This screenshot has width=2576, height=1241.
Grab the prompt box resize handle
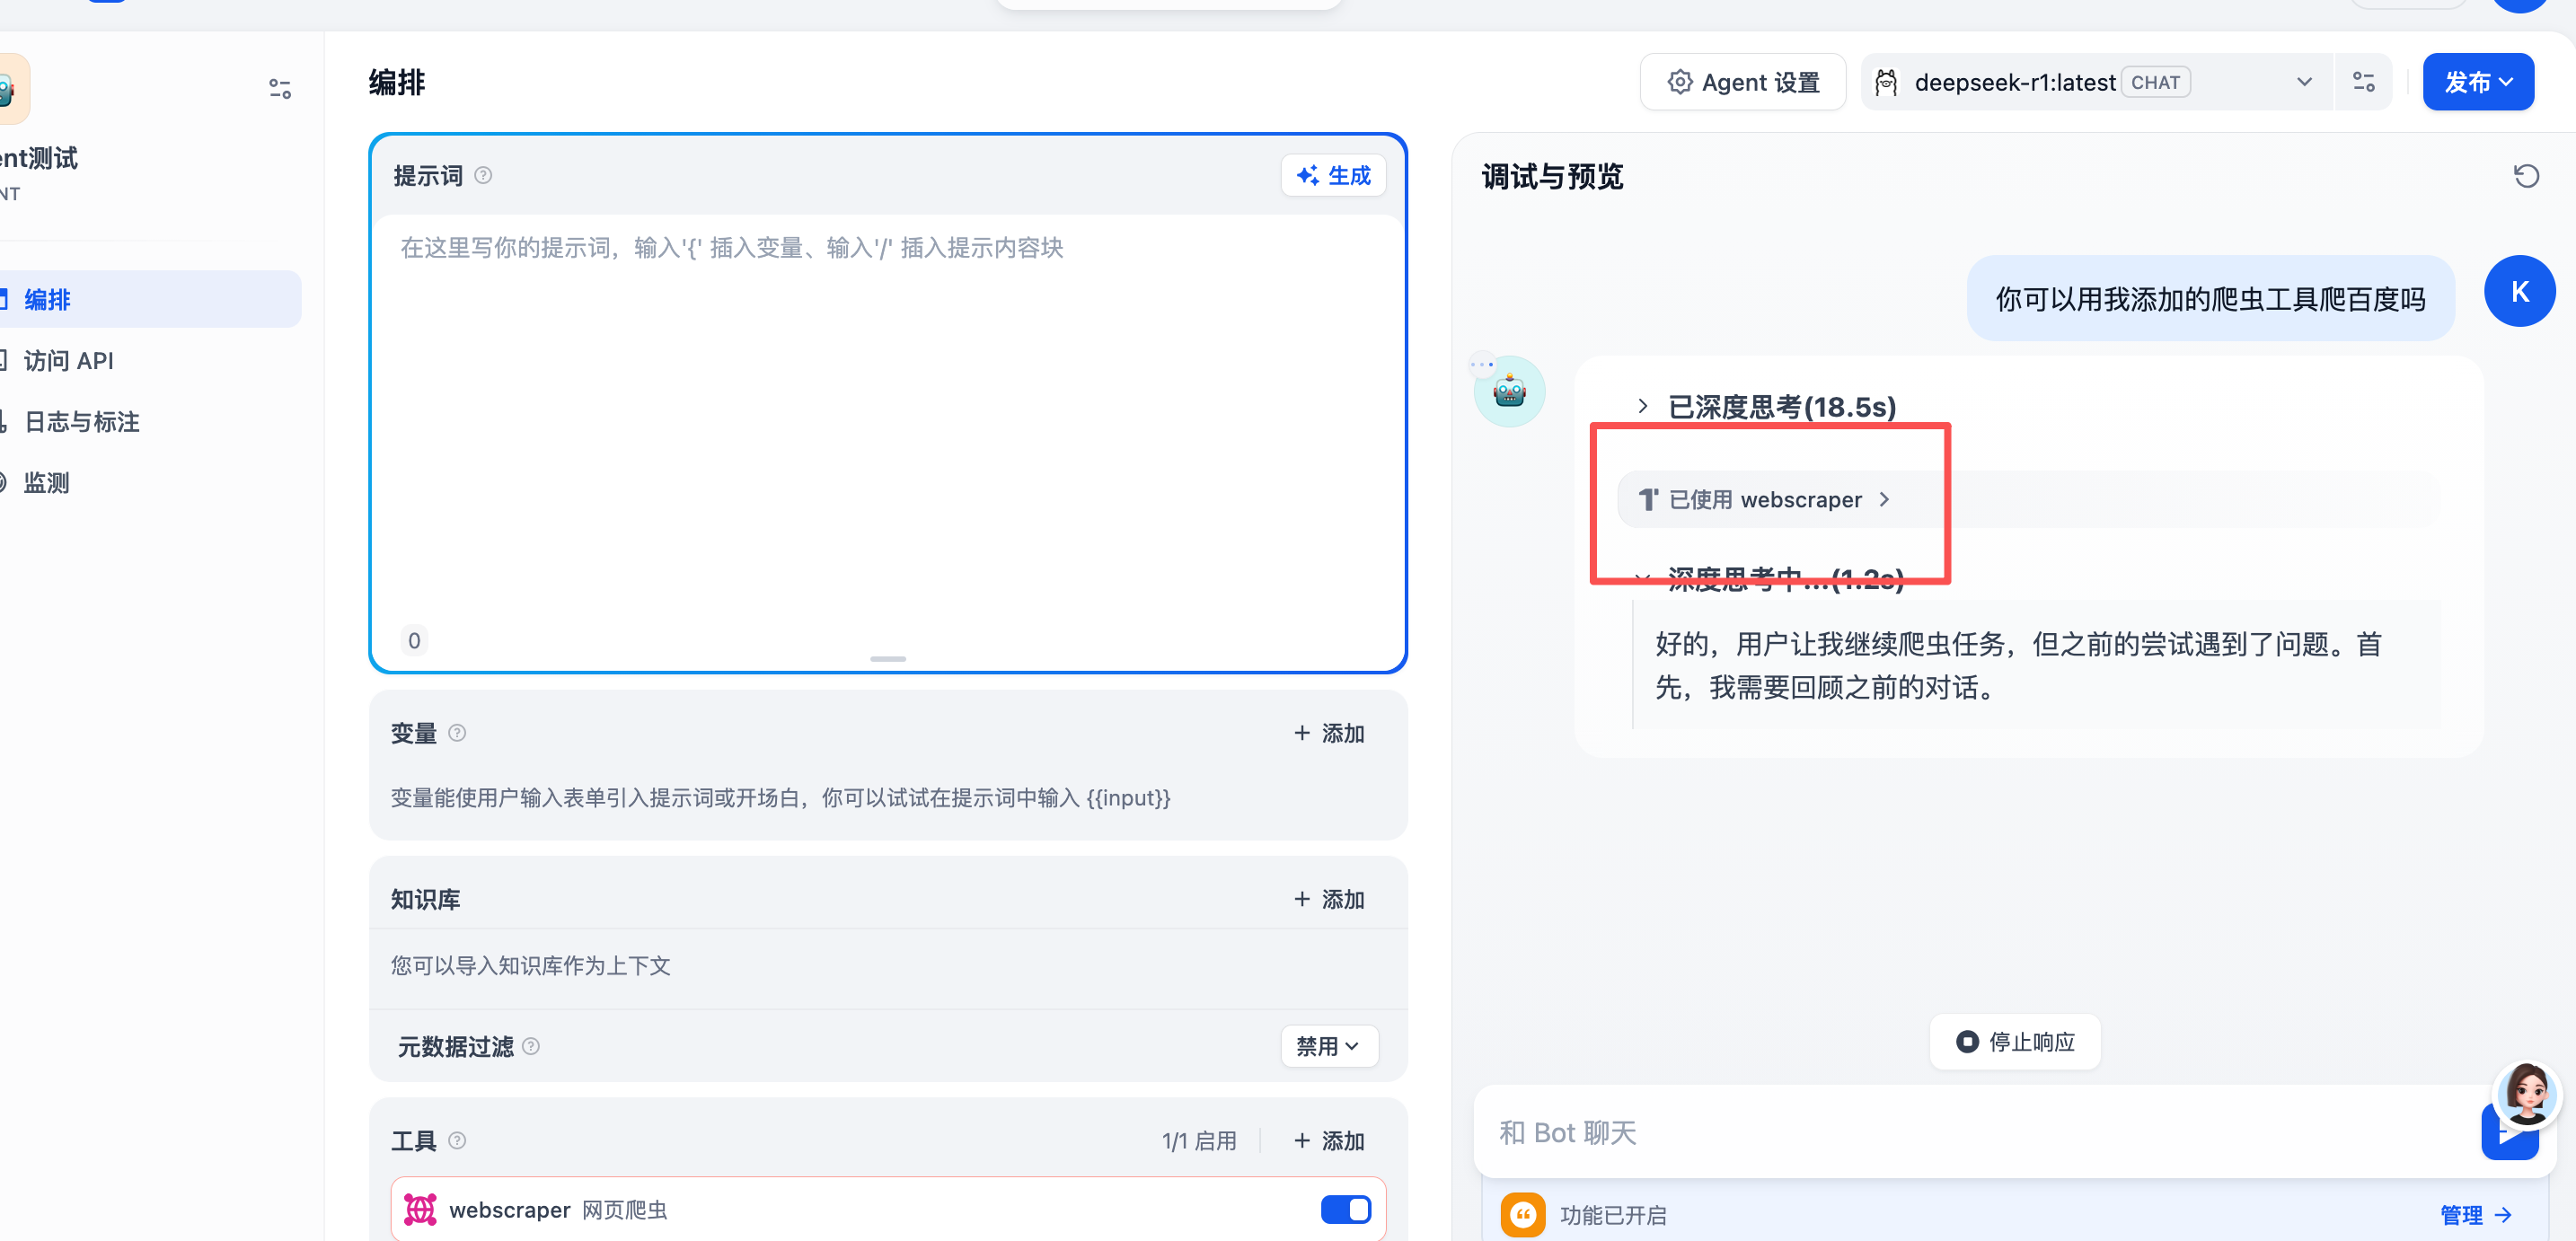tap(888, 659)
